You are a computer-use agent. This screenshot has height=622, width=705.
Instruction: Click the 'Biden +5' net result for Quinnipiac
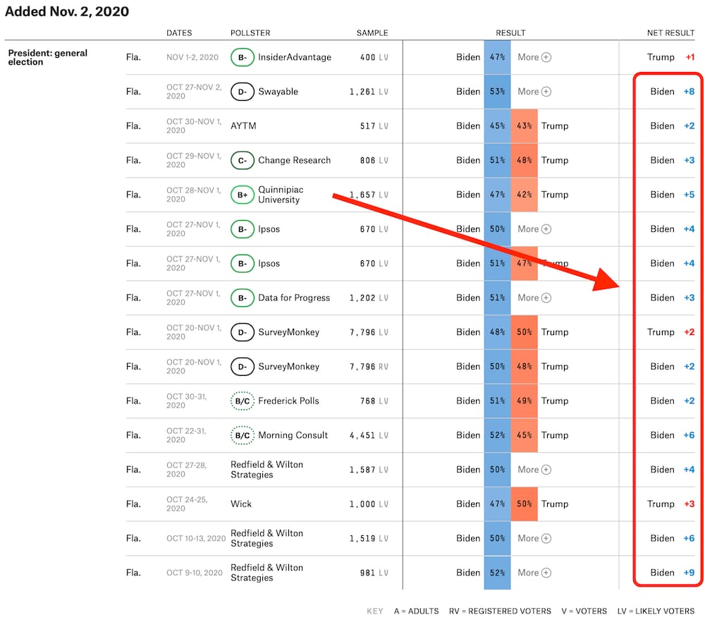click(672, 195)
